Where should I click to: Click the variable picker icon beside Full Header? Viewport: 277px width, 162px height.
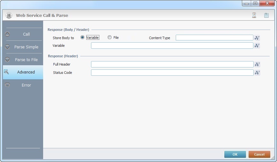pyautogui.click(x=257, y=65)
